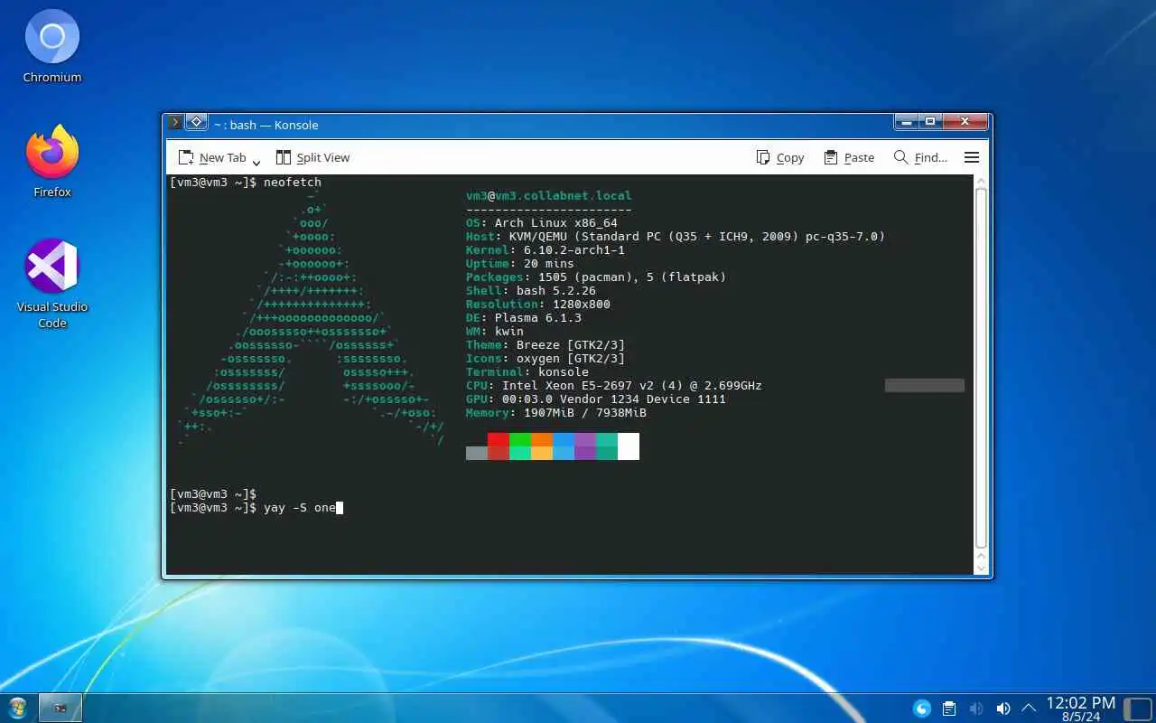Click 'Theme: Breeze [GTK2/3]' line

(x=545, y=344)
